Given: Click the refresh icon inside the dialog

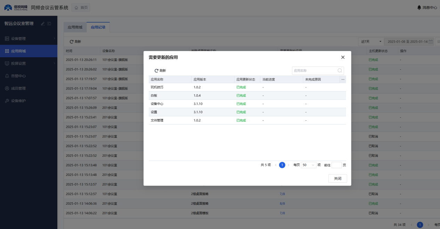Looking at the screenshot, I should coord(156,71).
